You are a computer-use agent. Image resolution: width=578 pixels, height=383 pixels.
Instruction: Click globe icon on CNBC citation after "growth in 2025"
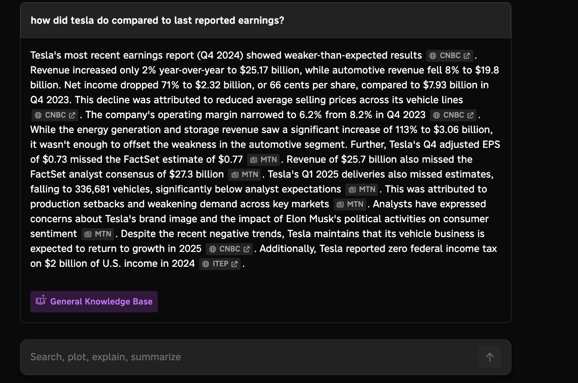(213, 249)
